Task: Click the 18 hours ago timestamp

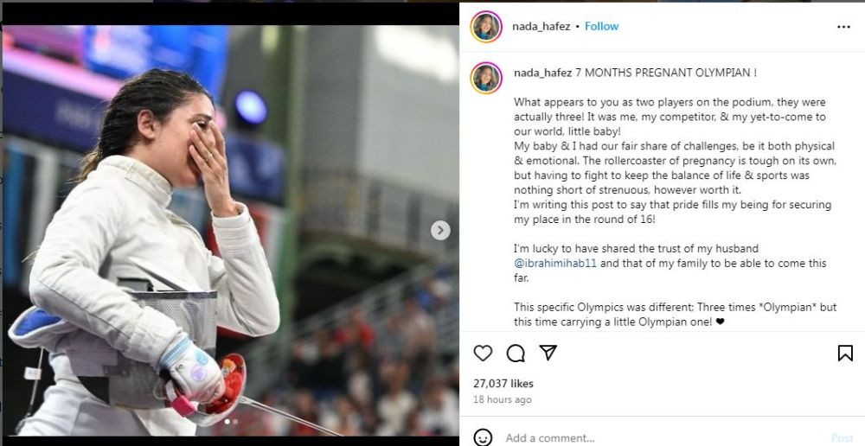Action: click(503, 399)
